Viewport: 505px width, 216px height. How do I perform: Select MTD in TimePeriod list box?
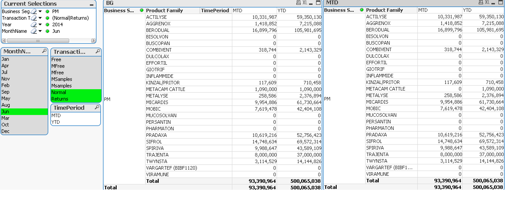(x=75, y=115)
